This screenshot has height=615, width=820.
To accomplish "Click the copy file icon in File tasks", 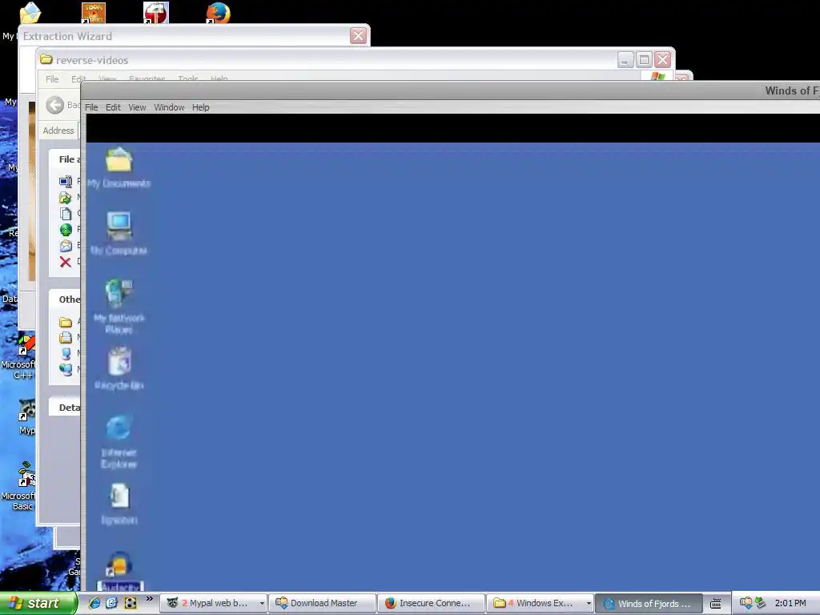I will click(66, 213).
